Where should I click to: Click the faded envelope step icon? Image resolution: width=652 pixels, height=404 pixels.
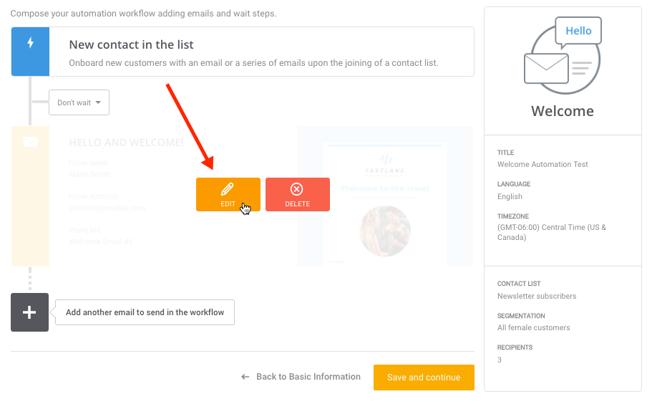point(30,143)
